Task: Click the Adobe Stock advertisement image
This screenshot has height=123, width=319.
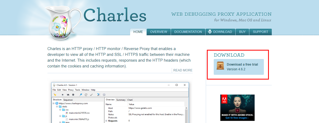Action: [237, 108]
